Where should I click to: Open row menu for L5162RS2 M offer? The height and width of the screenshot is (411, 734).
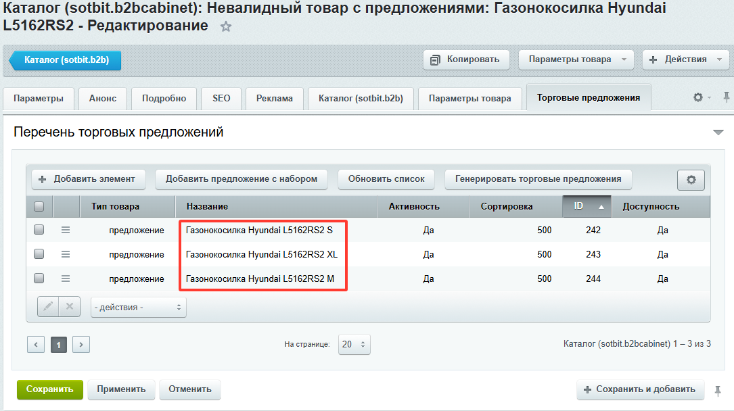66,279
